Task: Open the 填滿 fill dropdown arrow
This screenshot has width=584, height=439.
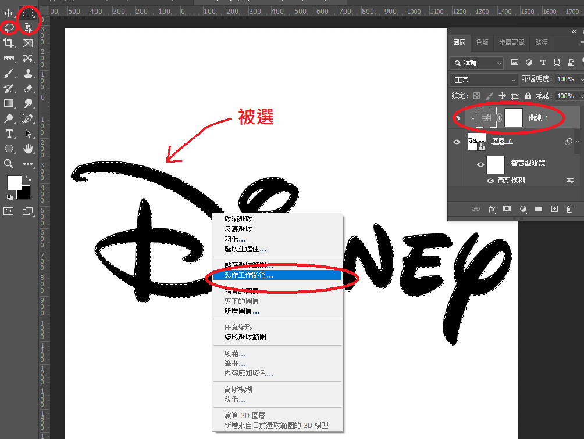Action: click(581, 96)
